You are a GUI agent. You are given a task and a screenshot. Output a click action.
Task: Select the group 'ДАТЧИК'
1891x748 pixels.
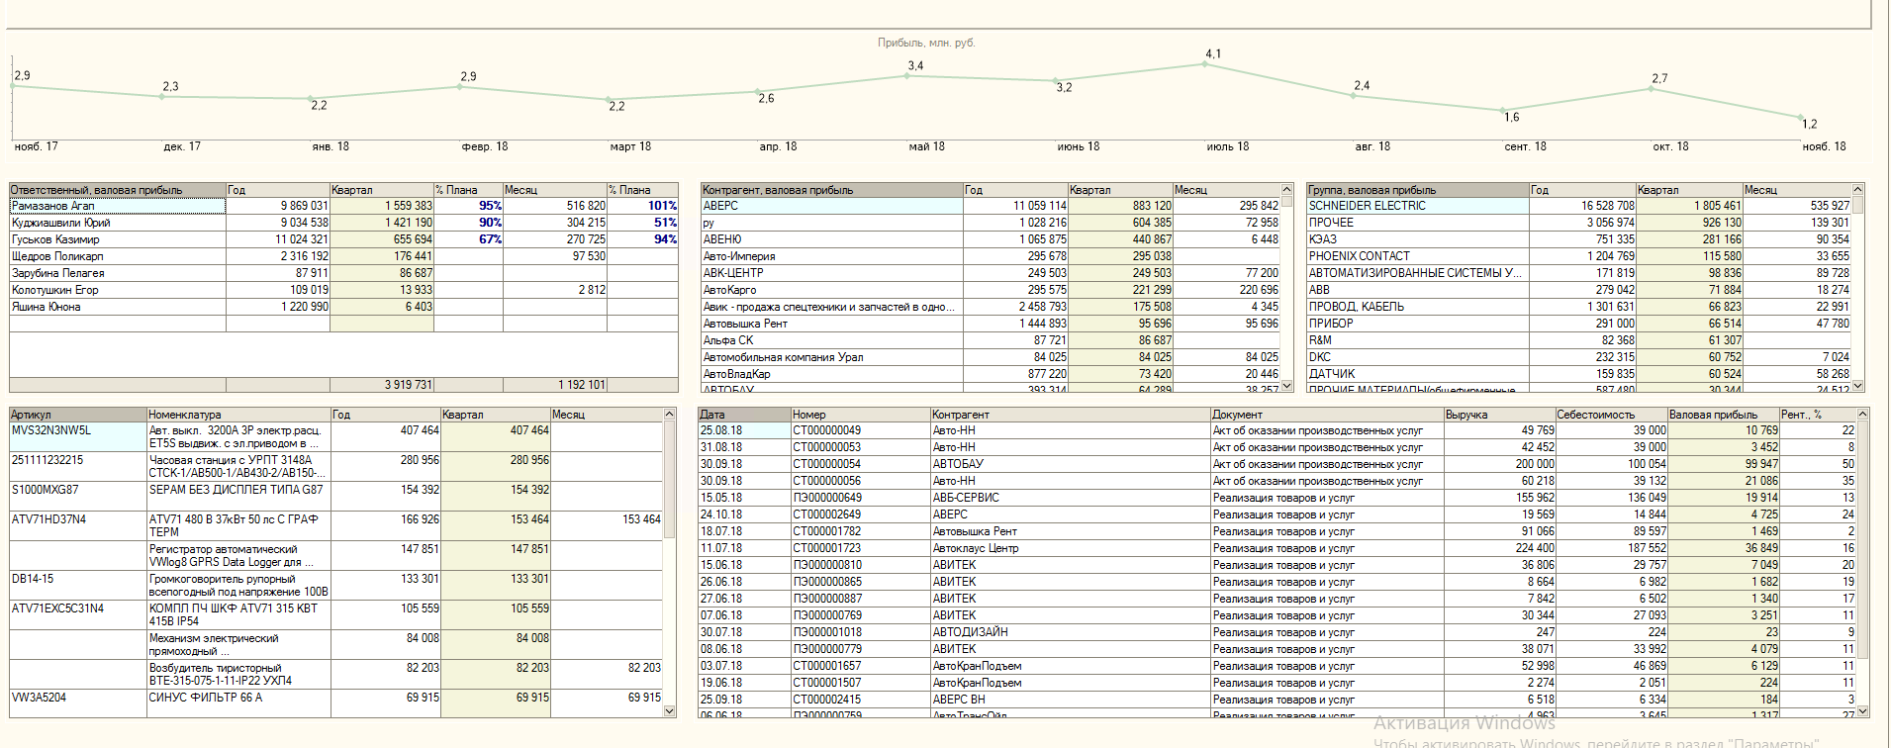click(x=1418, y=374)
